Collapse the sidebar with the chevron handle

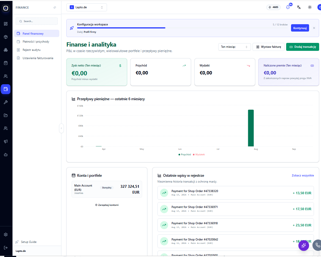(x=61, y=128)
